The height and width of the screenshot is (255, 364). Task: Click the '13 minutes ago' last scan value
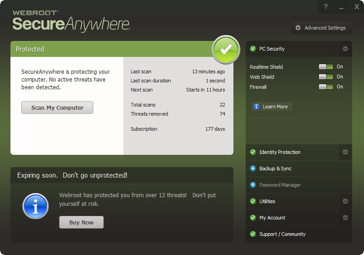(x=208, y=72)
